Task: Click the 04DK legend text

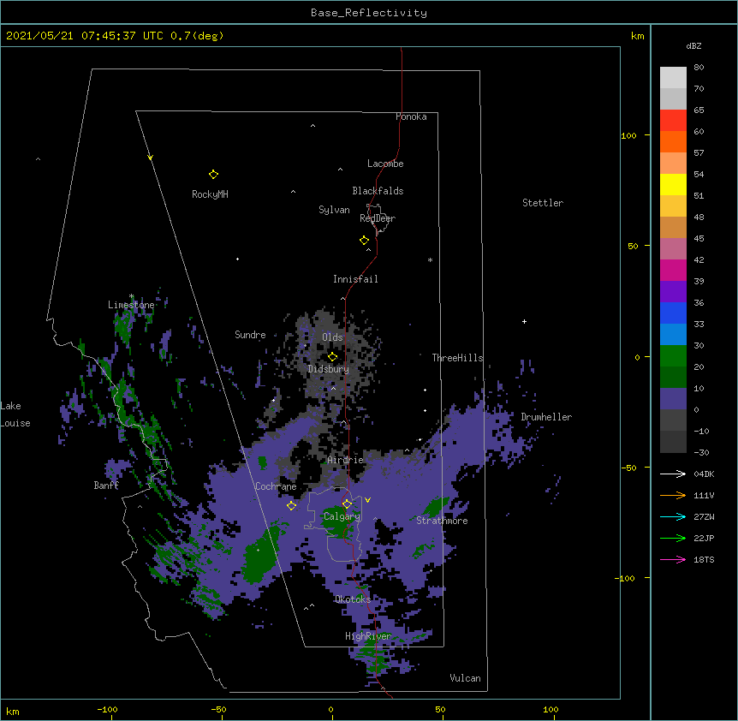Action: tap(704, 474)
